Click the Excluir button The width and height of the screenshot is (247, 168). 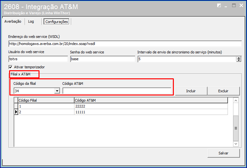[x=223, y=91]
